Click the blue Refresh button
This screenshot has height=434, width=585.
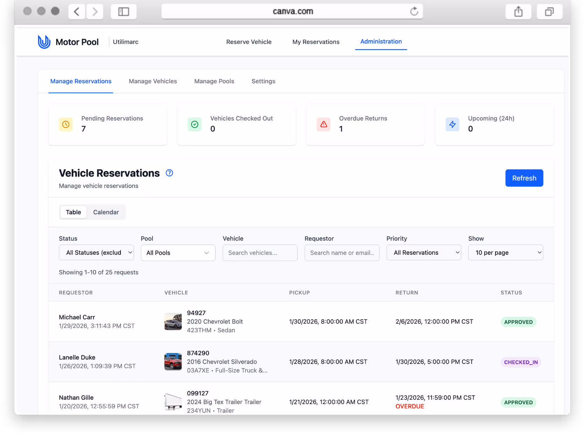[524, 178]
